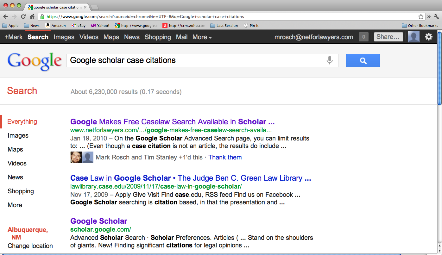Click the blue magnifier search button
Image resolution: width=442 pixels, height=255 pixels.
click(x=363, y=60)
